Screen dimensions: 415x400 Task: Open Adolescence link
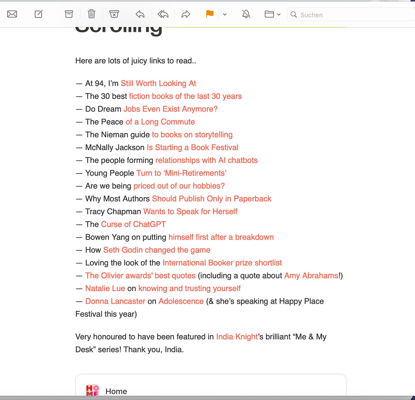[x=181, y=301]
